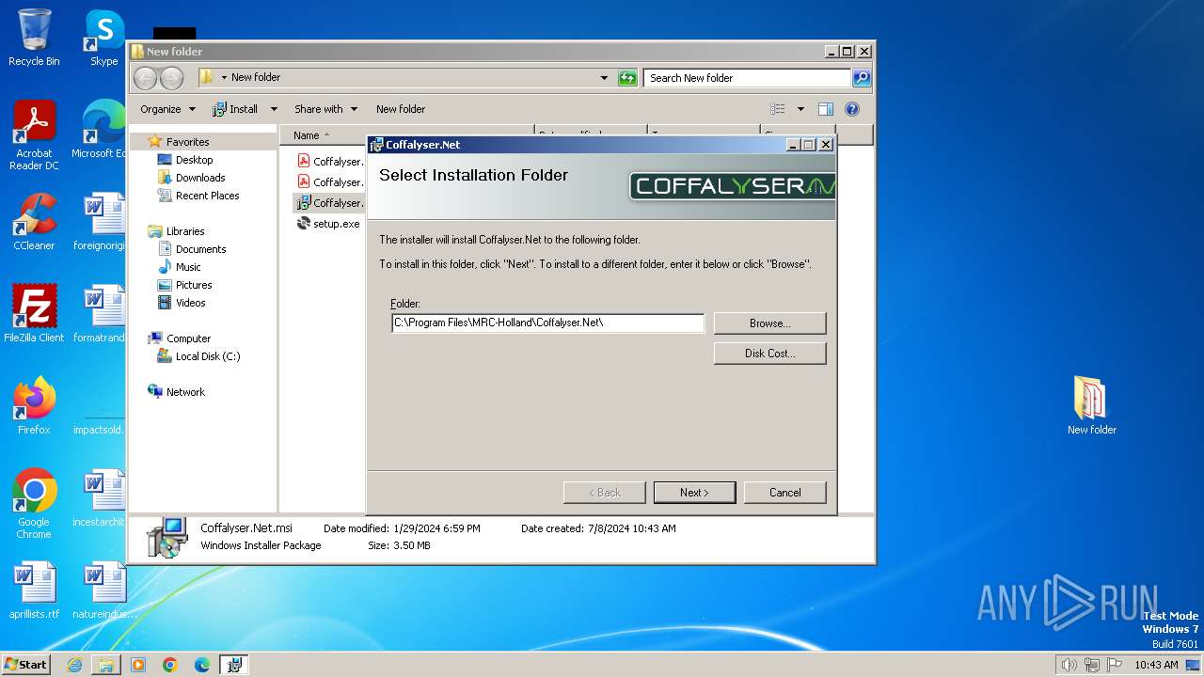The image size is (1204, 677).
Task: Launch Firefox desktop shortcut
Action: coord(34,406)
